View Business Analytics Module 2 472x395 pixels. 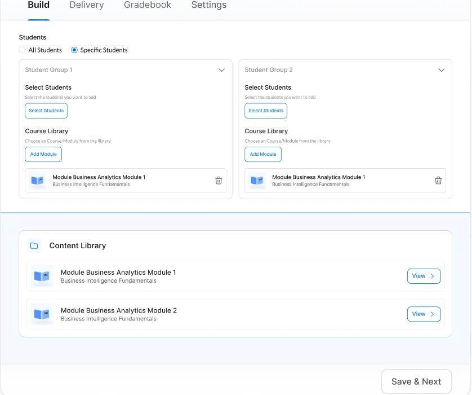coord(424,314)
